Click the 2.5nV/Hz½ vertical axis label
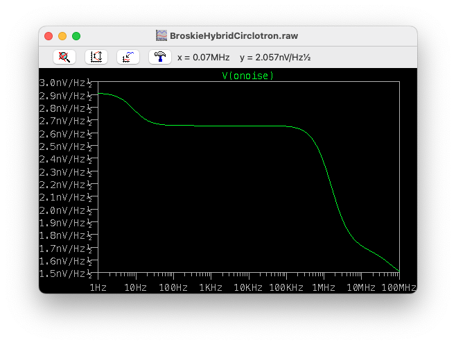456x345 pixels. [66, 146]
